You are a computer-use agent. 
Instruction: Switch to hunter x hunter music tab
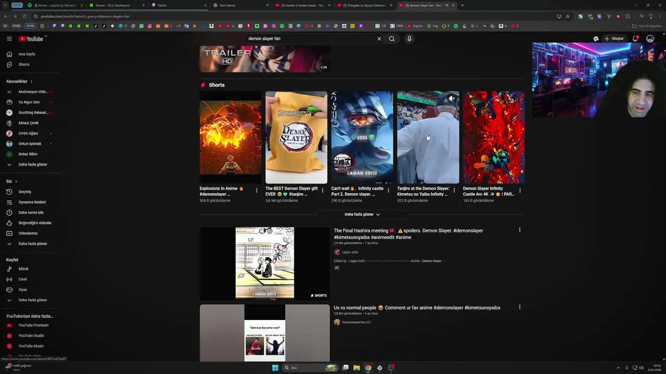click(302, 5)
